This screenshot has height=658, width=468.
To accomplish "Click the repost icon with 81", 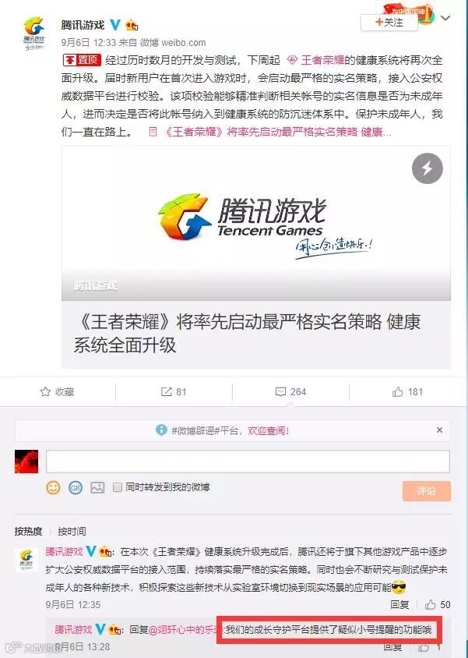I will tap(167, 391).
